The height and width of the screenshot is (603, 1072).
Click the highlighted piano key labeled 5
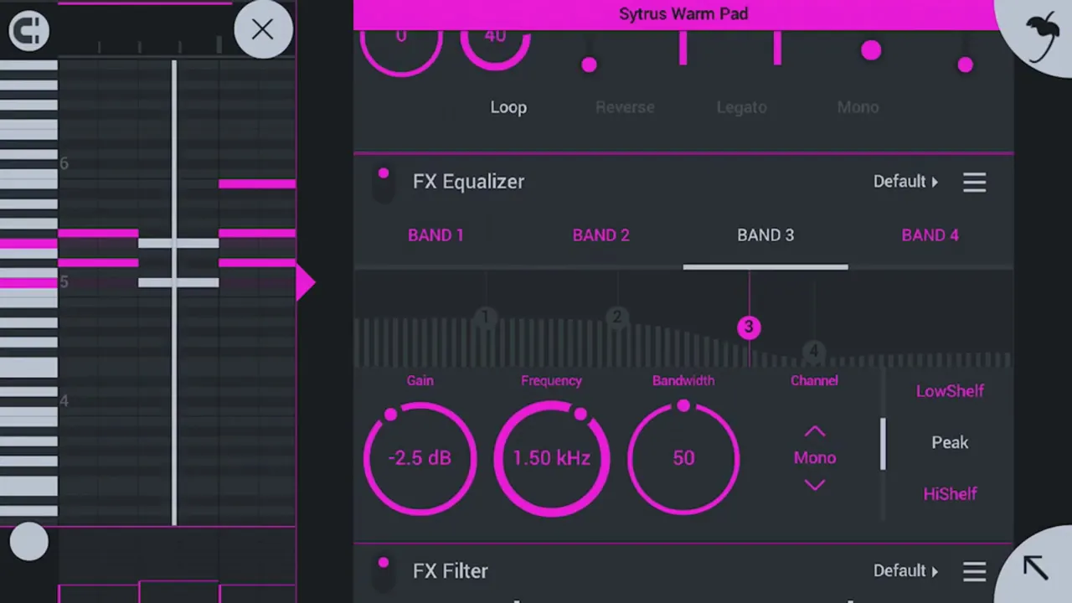(29, 283)
